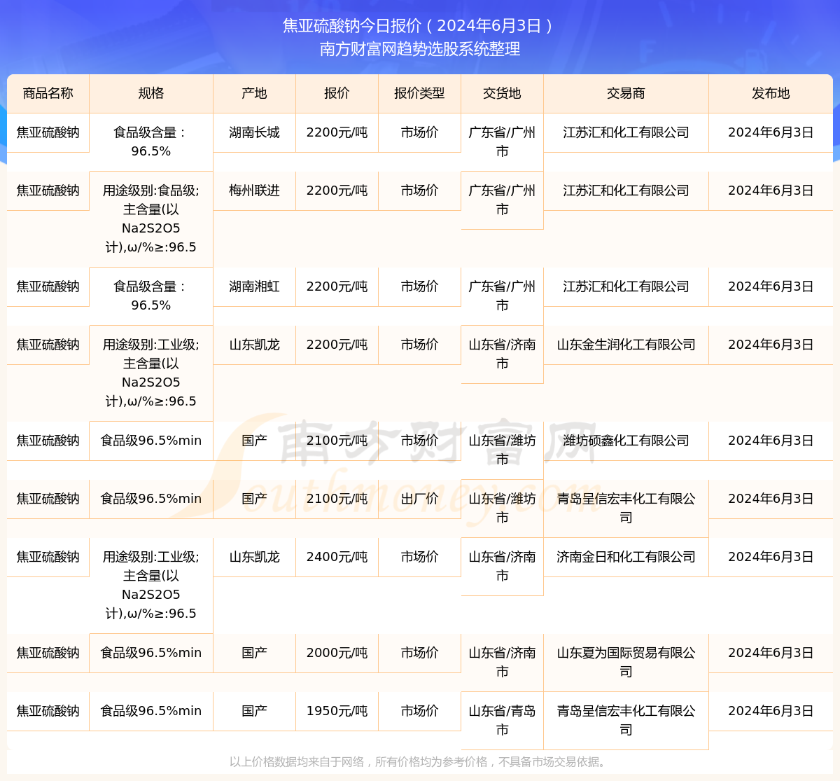
Task: Click 山东省/潍坊市 in the 出厂价 row
Action: pos(502,509)
